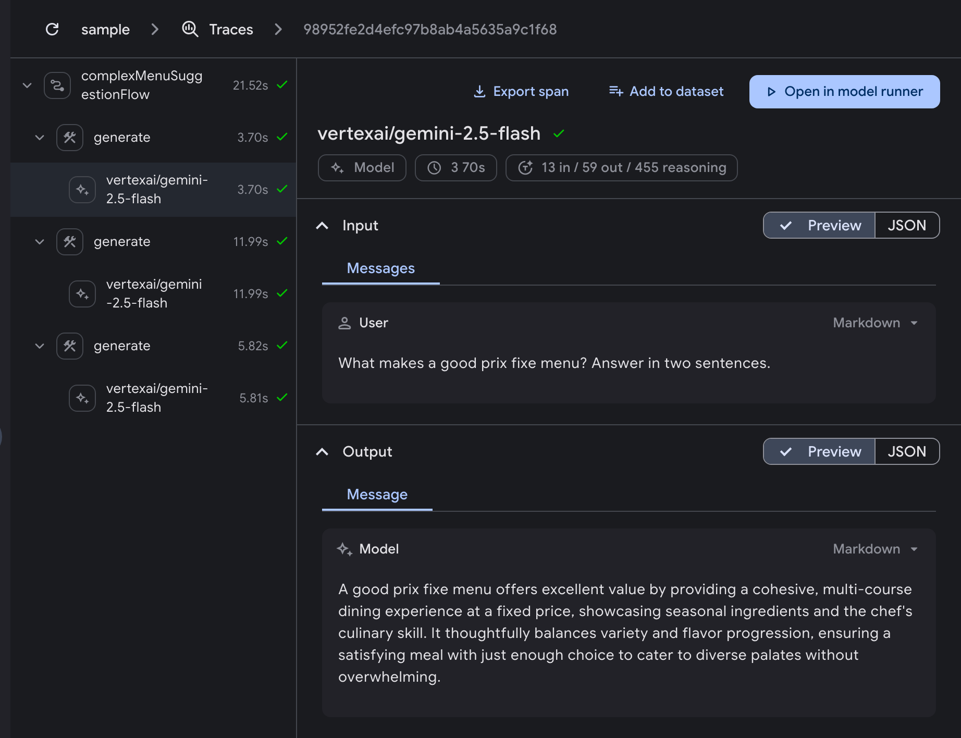Collapse the Input section chevron
961x738 pixels.
coord(322,226)
